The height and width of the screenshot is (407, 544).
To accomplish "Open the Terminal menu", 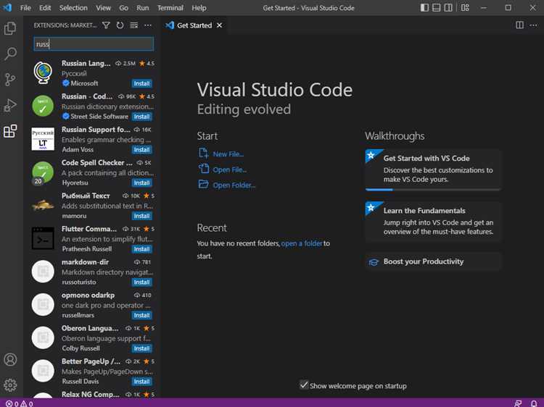I will tap(170, 8).
